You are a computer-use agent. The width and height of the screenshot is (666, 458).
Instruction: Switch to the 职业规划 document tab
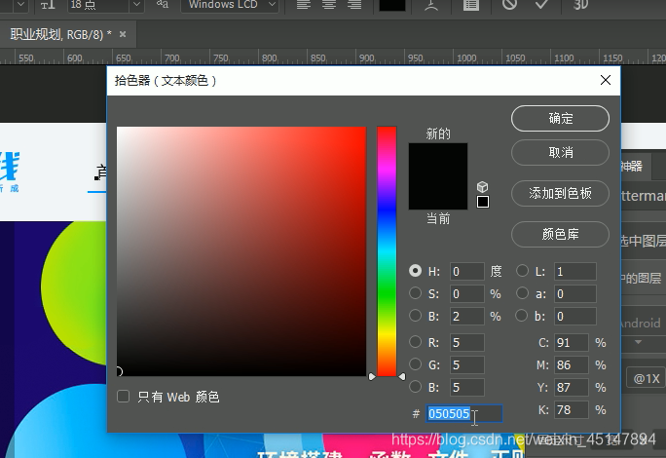[60, 34]
